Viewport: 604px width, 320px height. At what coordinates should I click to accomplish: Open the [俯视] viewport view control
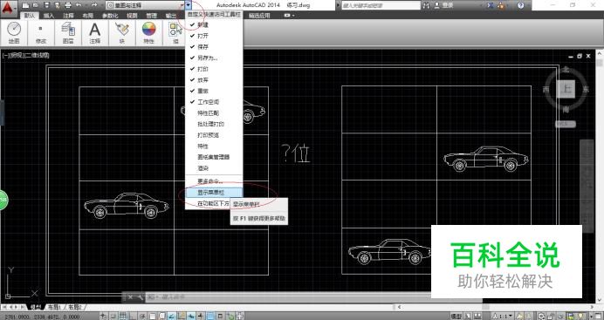click(x=17, y=56)
